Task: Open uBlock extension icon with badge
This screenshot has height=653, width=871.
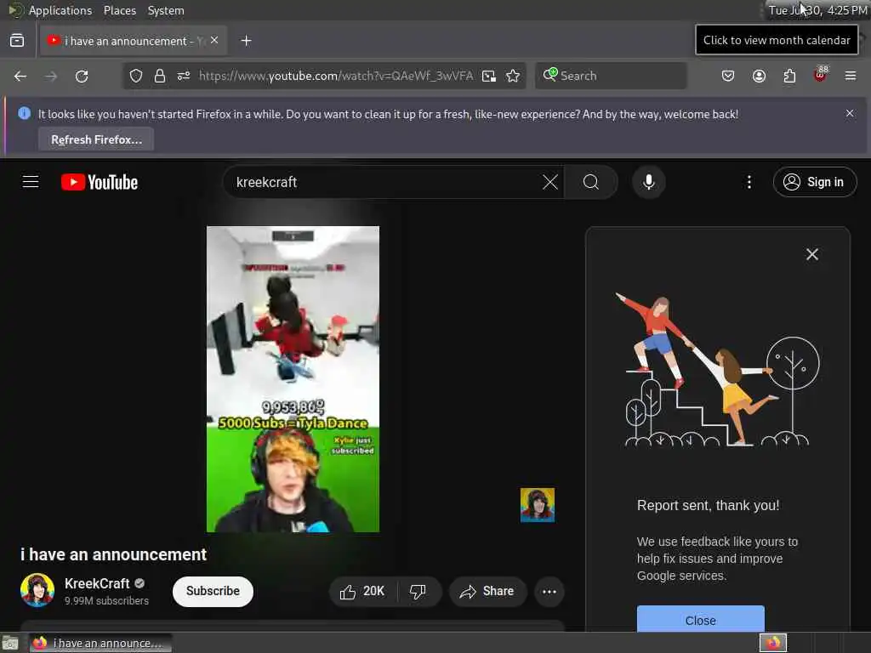Action: pyautogui.click(x=821, y=75)
